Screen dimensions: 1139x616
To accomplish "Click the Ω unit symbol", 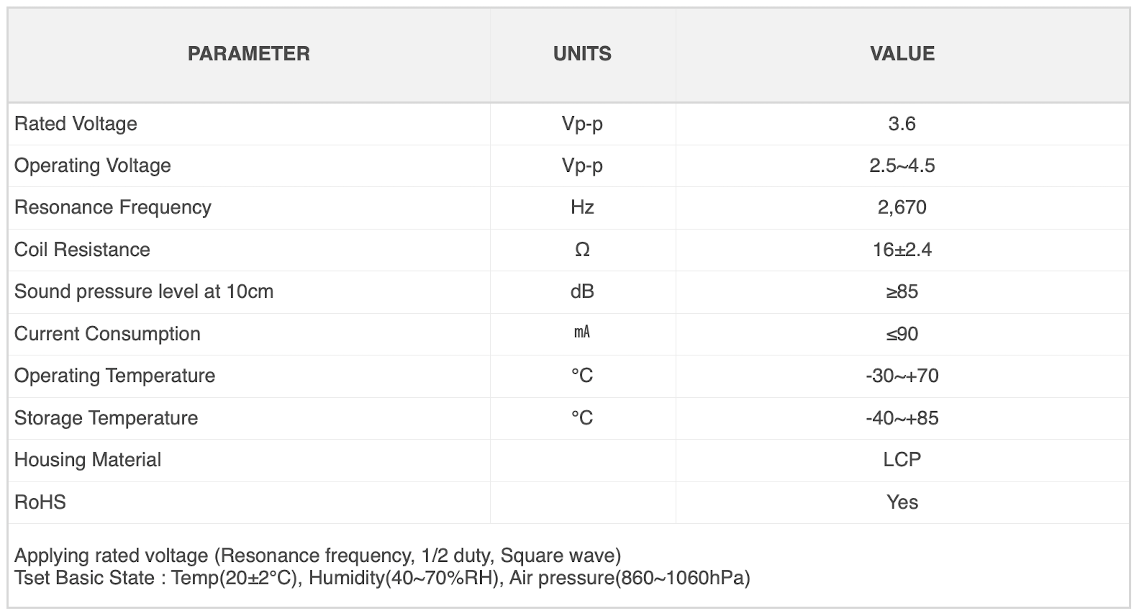I will coord(582,250).
